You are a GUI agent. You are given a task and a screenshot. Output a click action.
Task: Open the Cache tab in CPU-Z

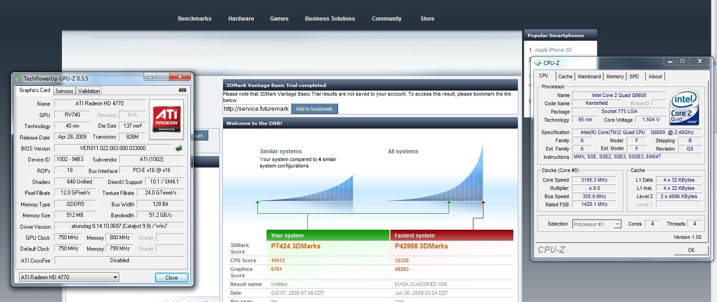(x=565, y=76)
